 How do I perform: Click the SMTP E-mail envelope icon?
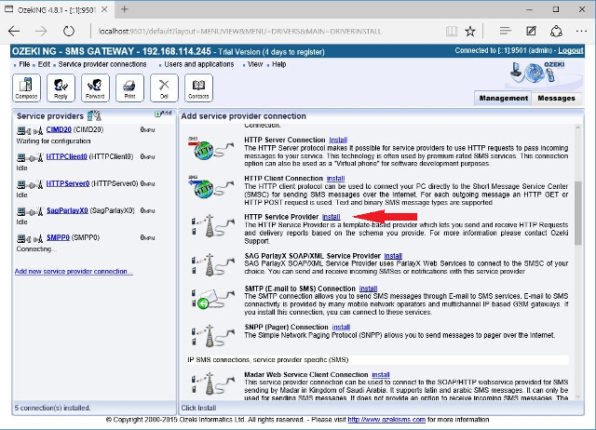click(x=212, y=299)
